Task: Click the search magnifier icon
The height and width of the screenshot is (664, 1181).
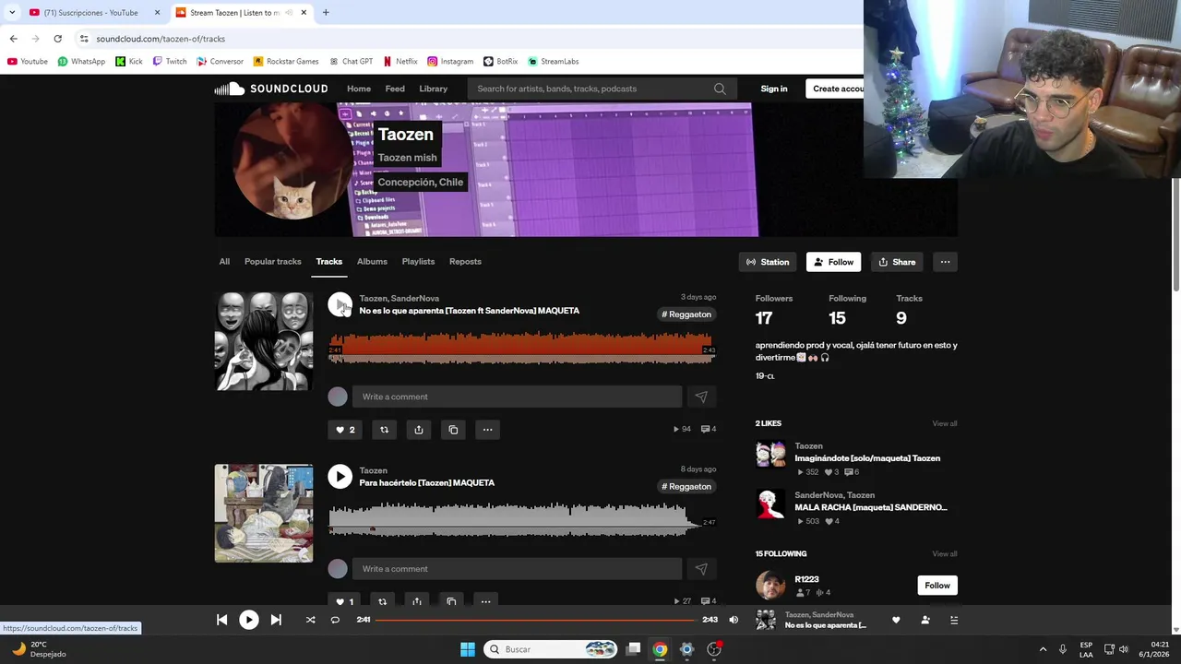Action: [720, 89]
